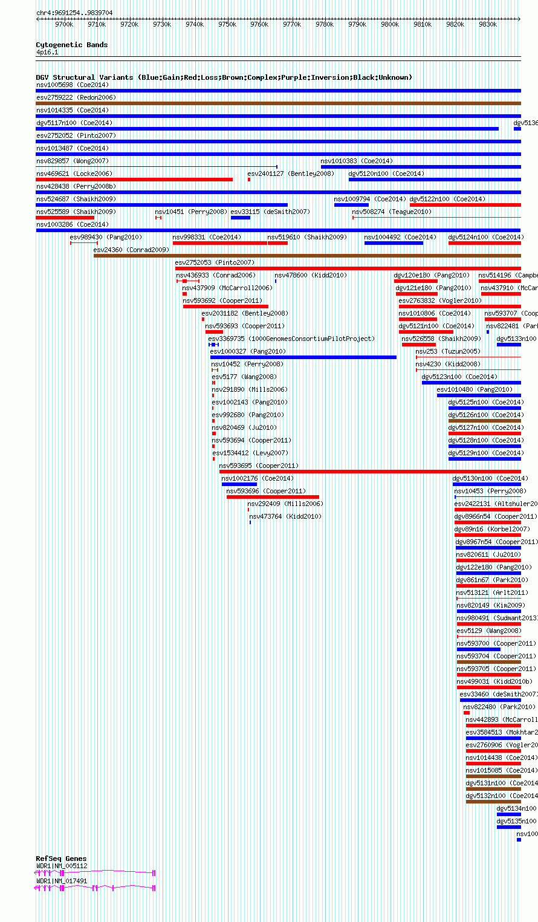Viewport: 538px width, 922px height.
Task: Select esv1534412 (Levy2007) label
Action: tap(251, 453)
